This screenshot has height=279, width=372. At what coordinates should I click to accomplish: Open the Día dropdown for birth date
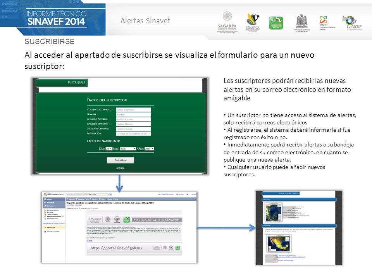(x=108, y=149)
